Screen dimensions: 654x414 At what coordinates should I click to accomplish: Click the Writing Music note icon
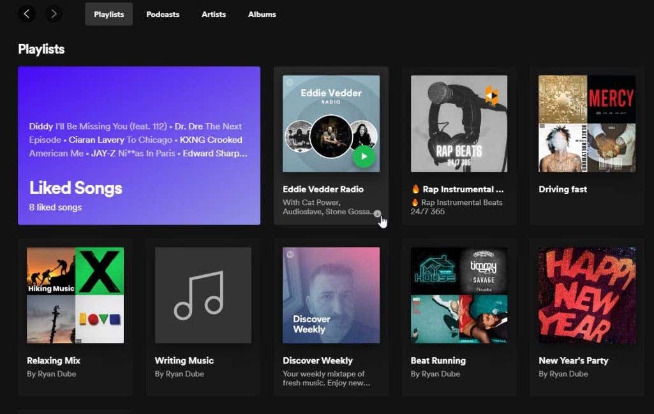click(x=203, y=295)
